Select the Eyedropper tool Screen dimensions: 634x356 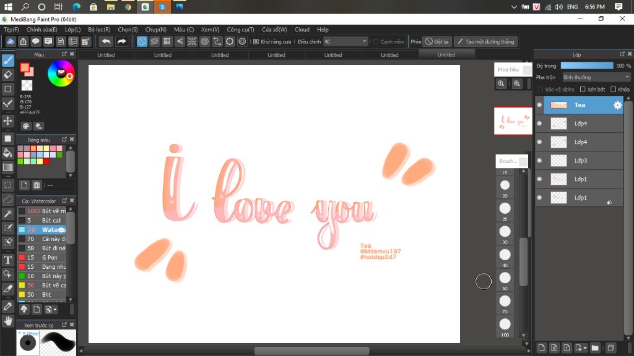point(7,306)
